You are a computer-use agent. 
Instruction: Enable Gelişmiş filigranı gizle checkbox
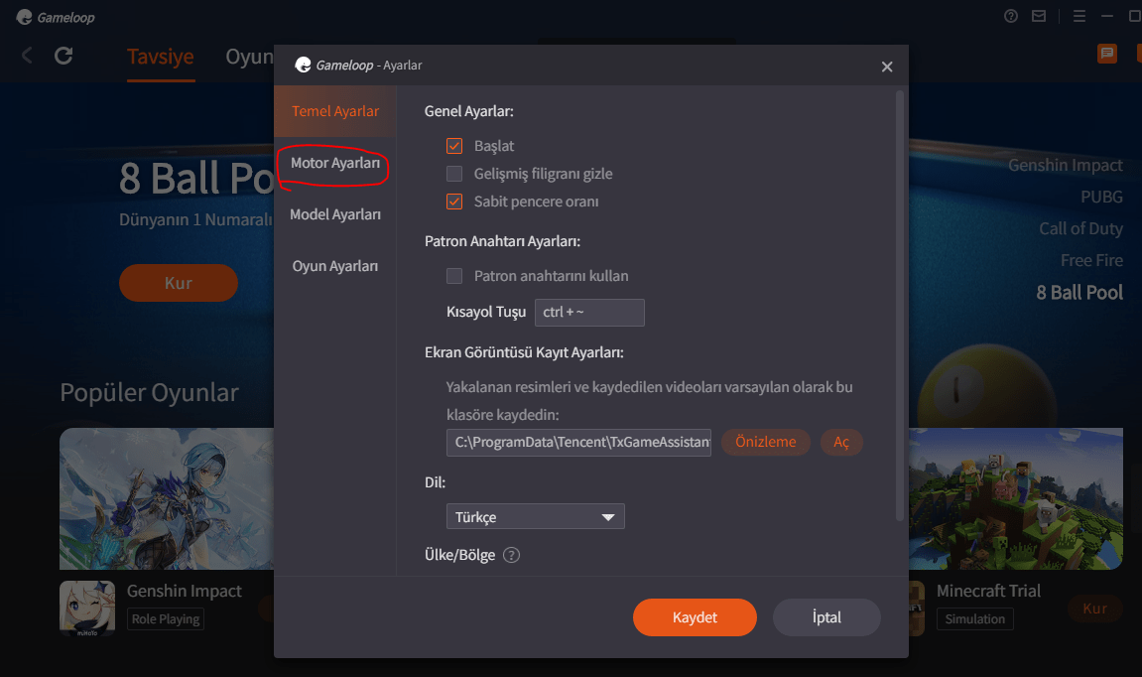[x=454, y=174]
